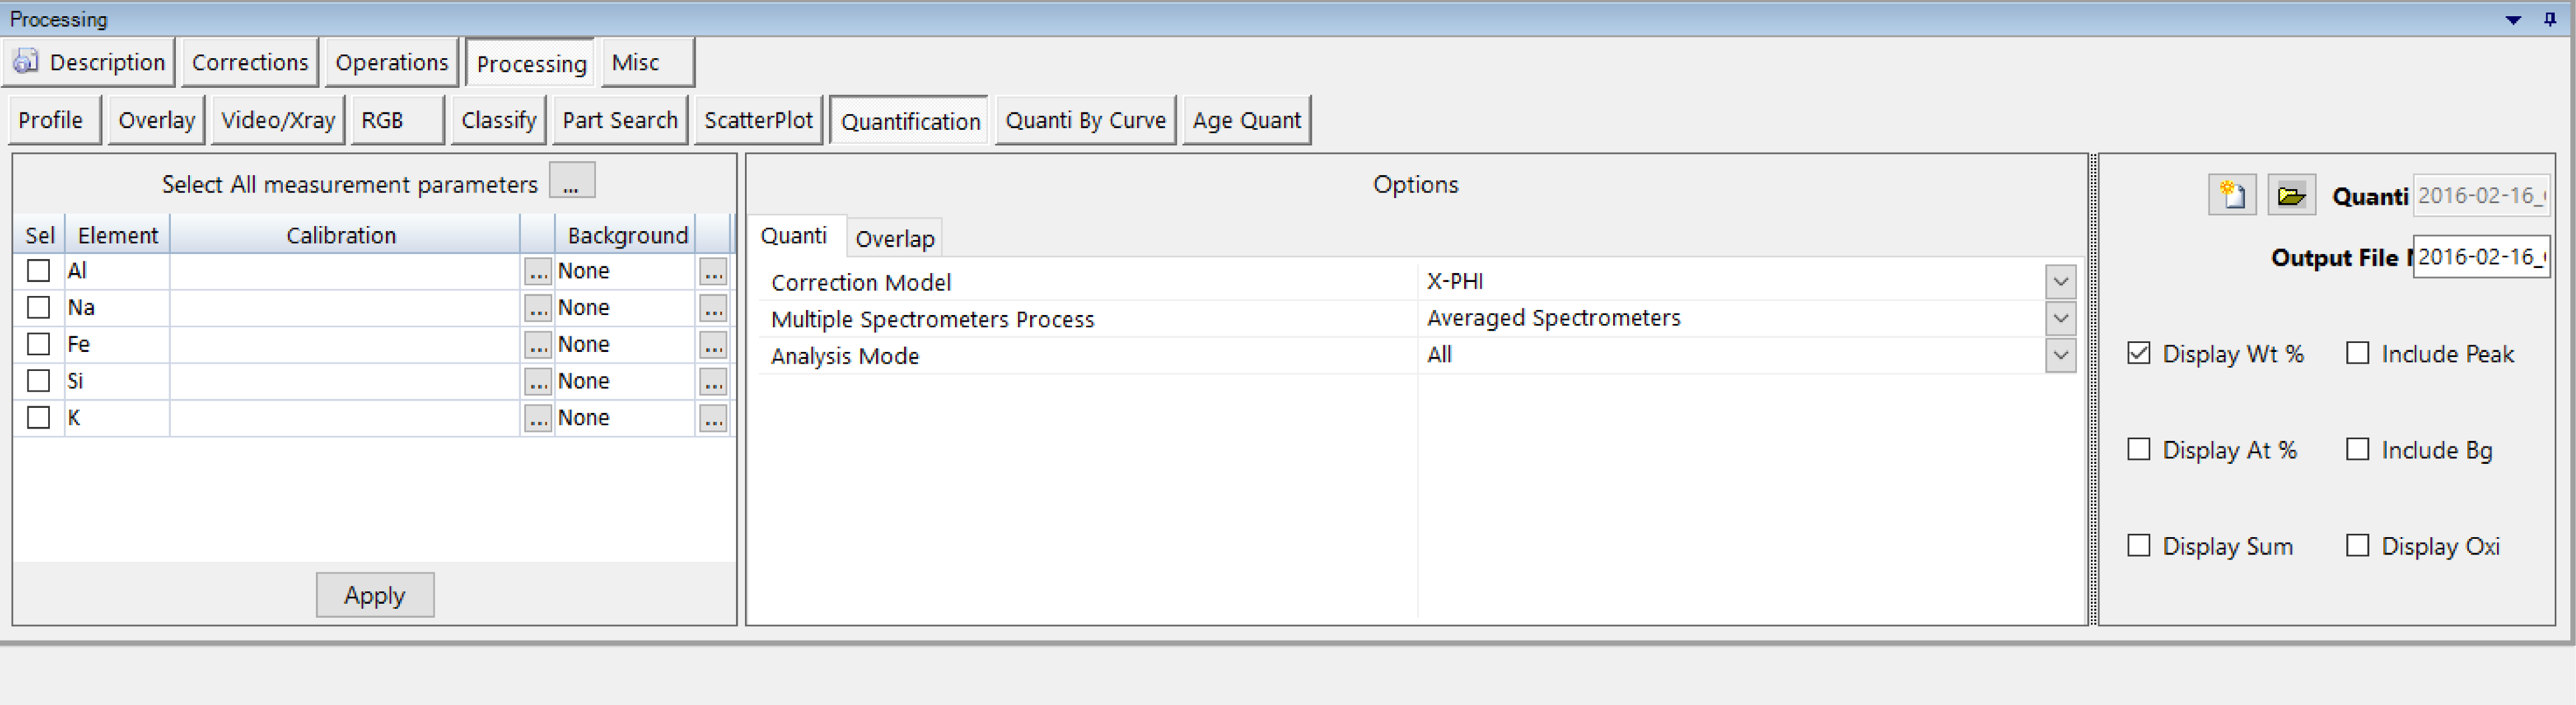
Task: Expand Multiple Spectrometers Process dropdown
Action: click(x=2059, y=318)
